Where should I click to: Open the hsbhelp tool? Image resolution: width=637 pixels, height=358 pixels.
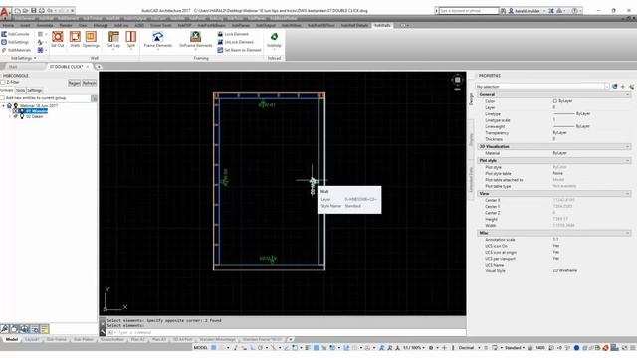tap(275, 40)
